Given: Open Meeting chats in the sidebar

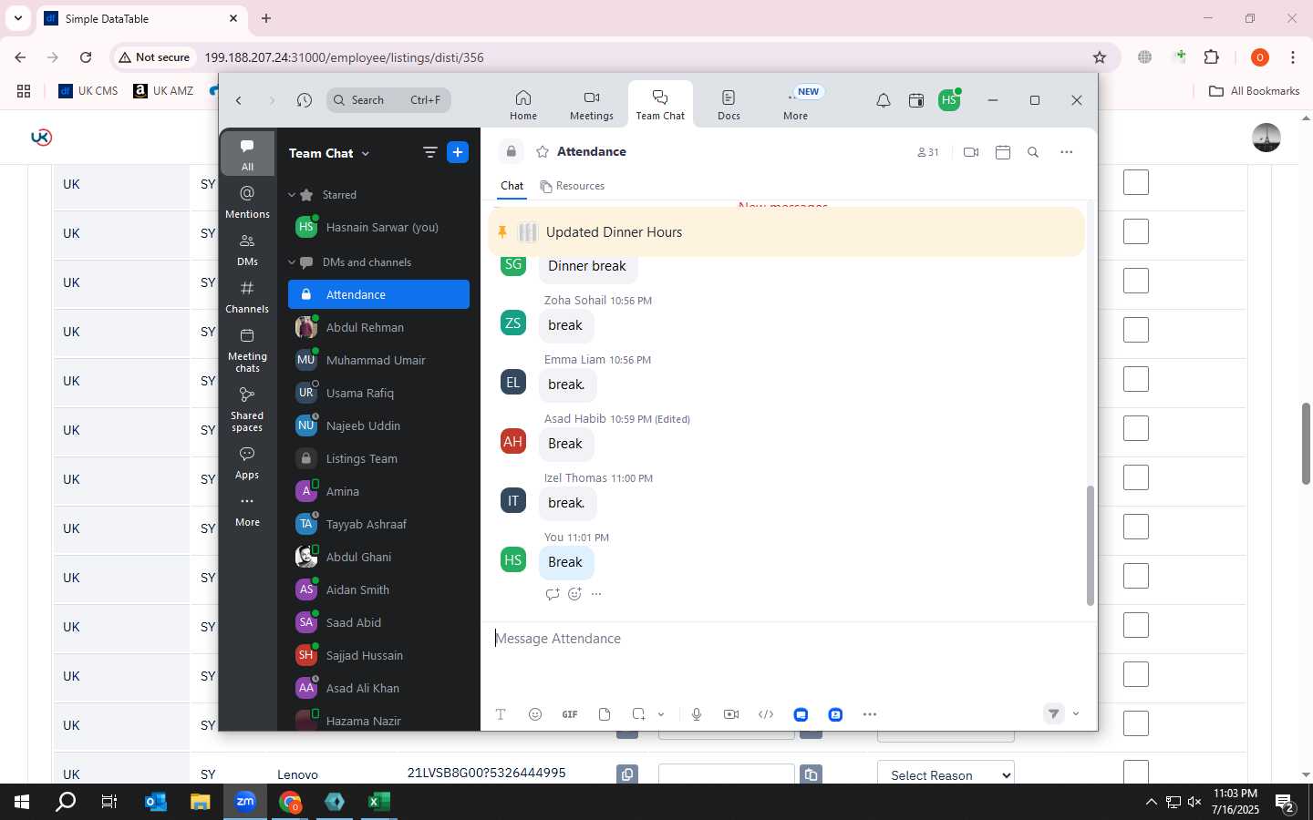Looking at the screenshot, I should [x=247, y=350].
